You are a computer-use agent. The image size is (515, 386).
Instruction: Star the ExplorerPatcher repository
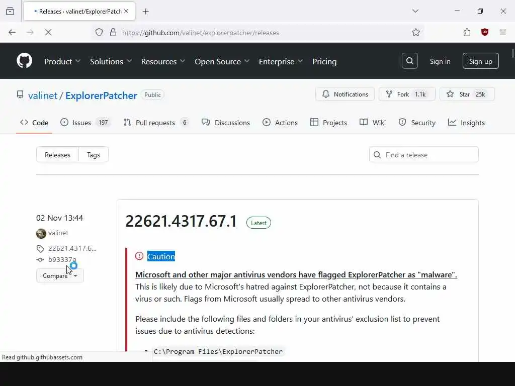(x=467, y=94)
